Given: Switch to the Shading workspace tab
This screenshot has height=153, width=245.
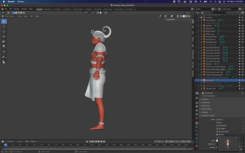Looking at the screenshot, I should click(88, 9).
